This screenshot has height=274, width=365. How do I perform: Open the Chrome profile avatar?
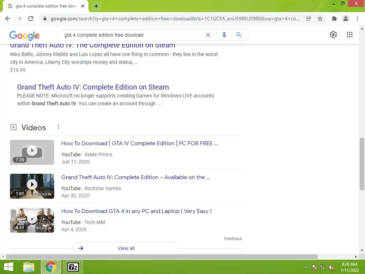pos(346,19)
